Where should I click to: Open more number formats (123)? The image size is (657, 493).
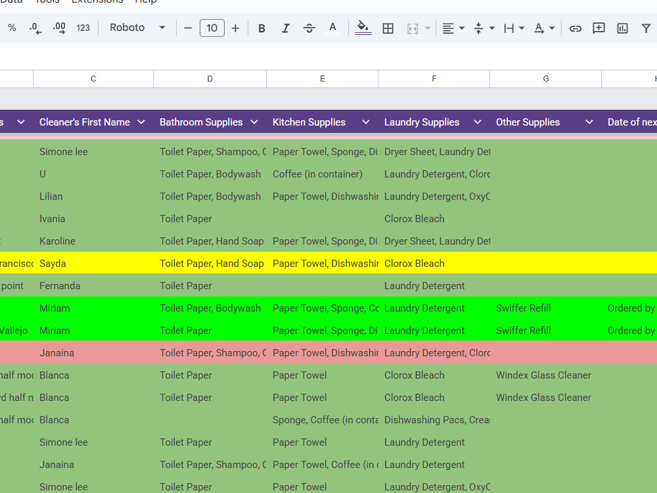83,28
